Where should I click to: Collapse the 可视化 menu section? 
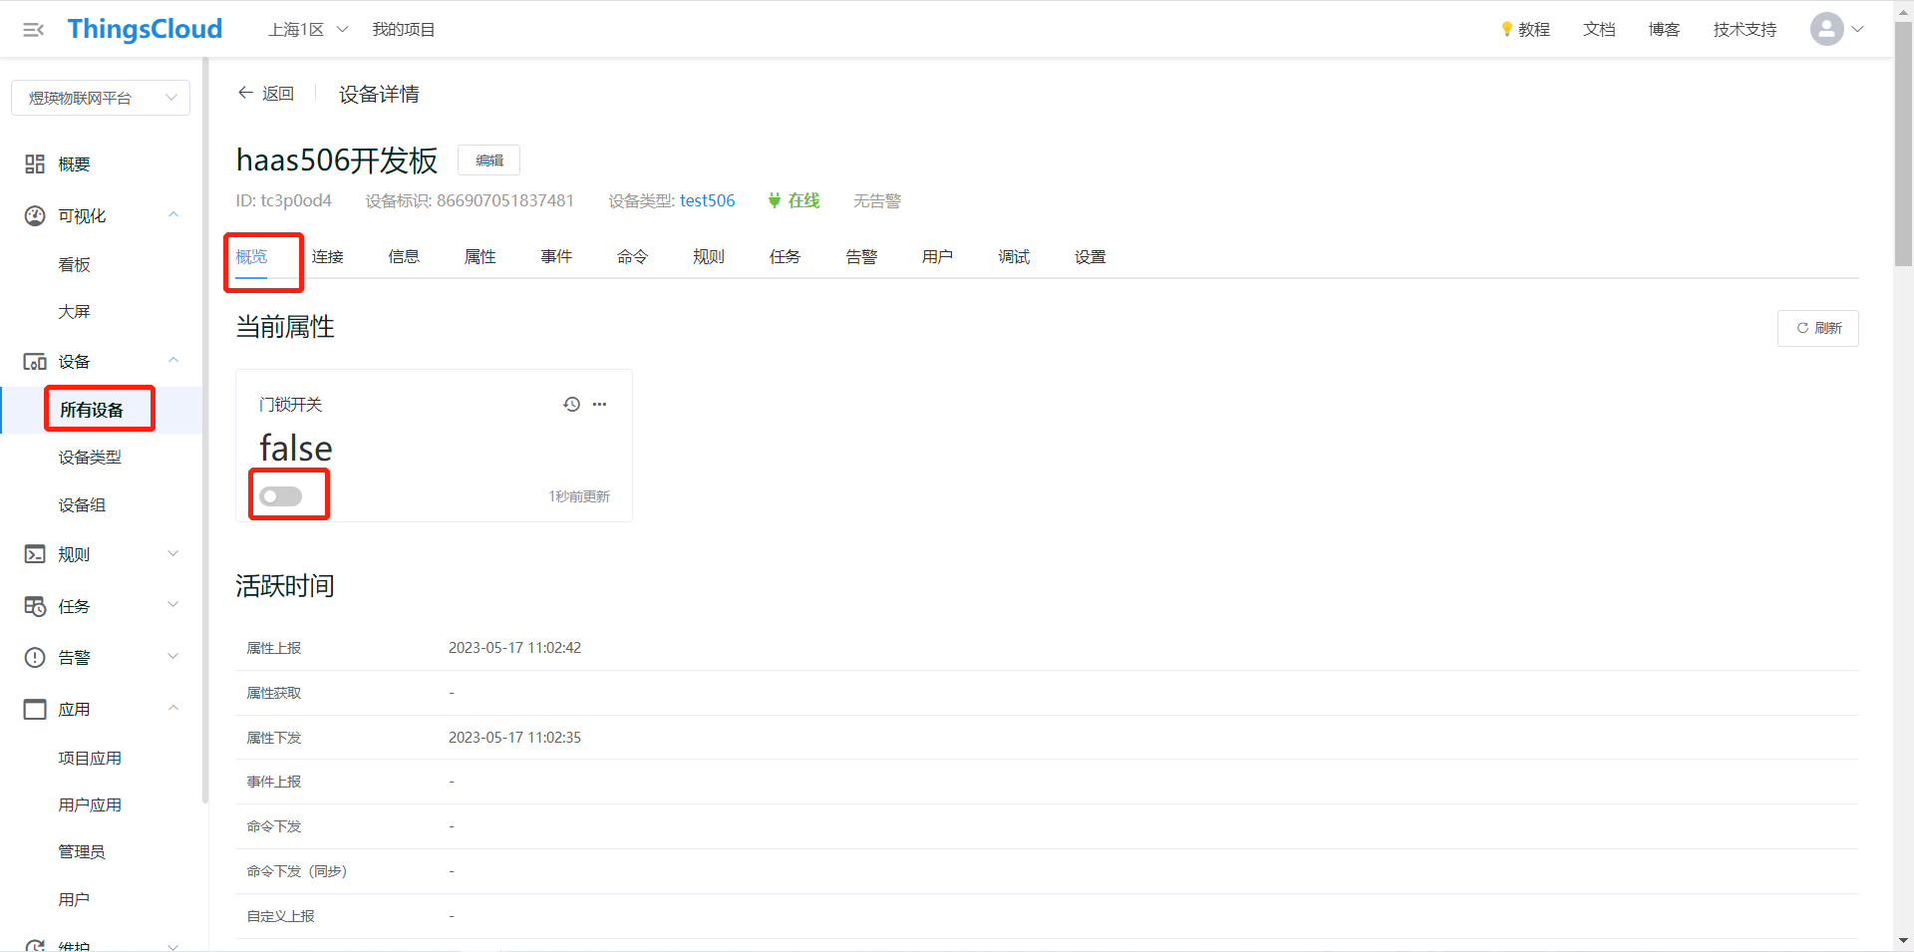click(x=173, y=215)
